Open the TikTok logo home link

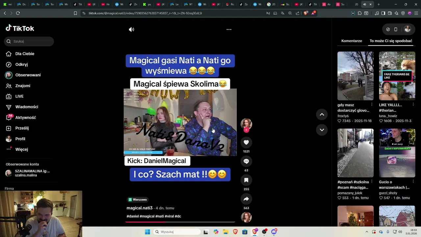point(20,28)
